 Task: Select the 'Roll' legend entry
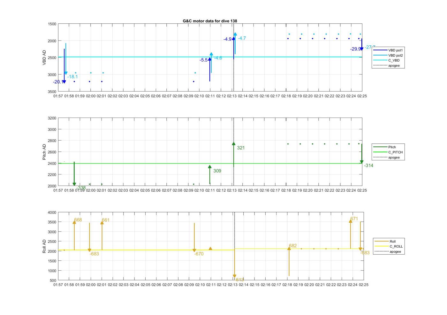click(x=385, y=242)
